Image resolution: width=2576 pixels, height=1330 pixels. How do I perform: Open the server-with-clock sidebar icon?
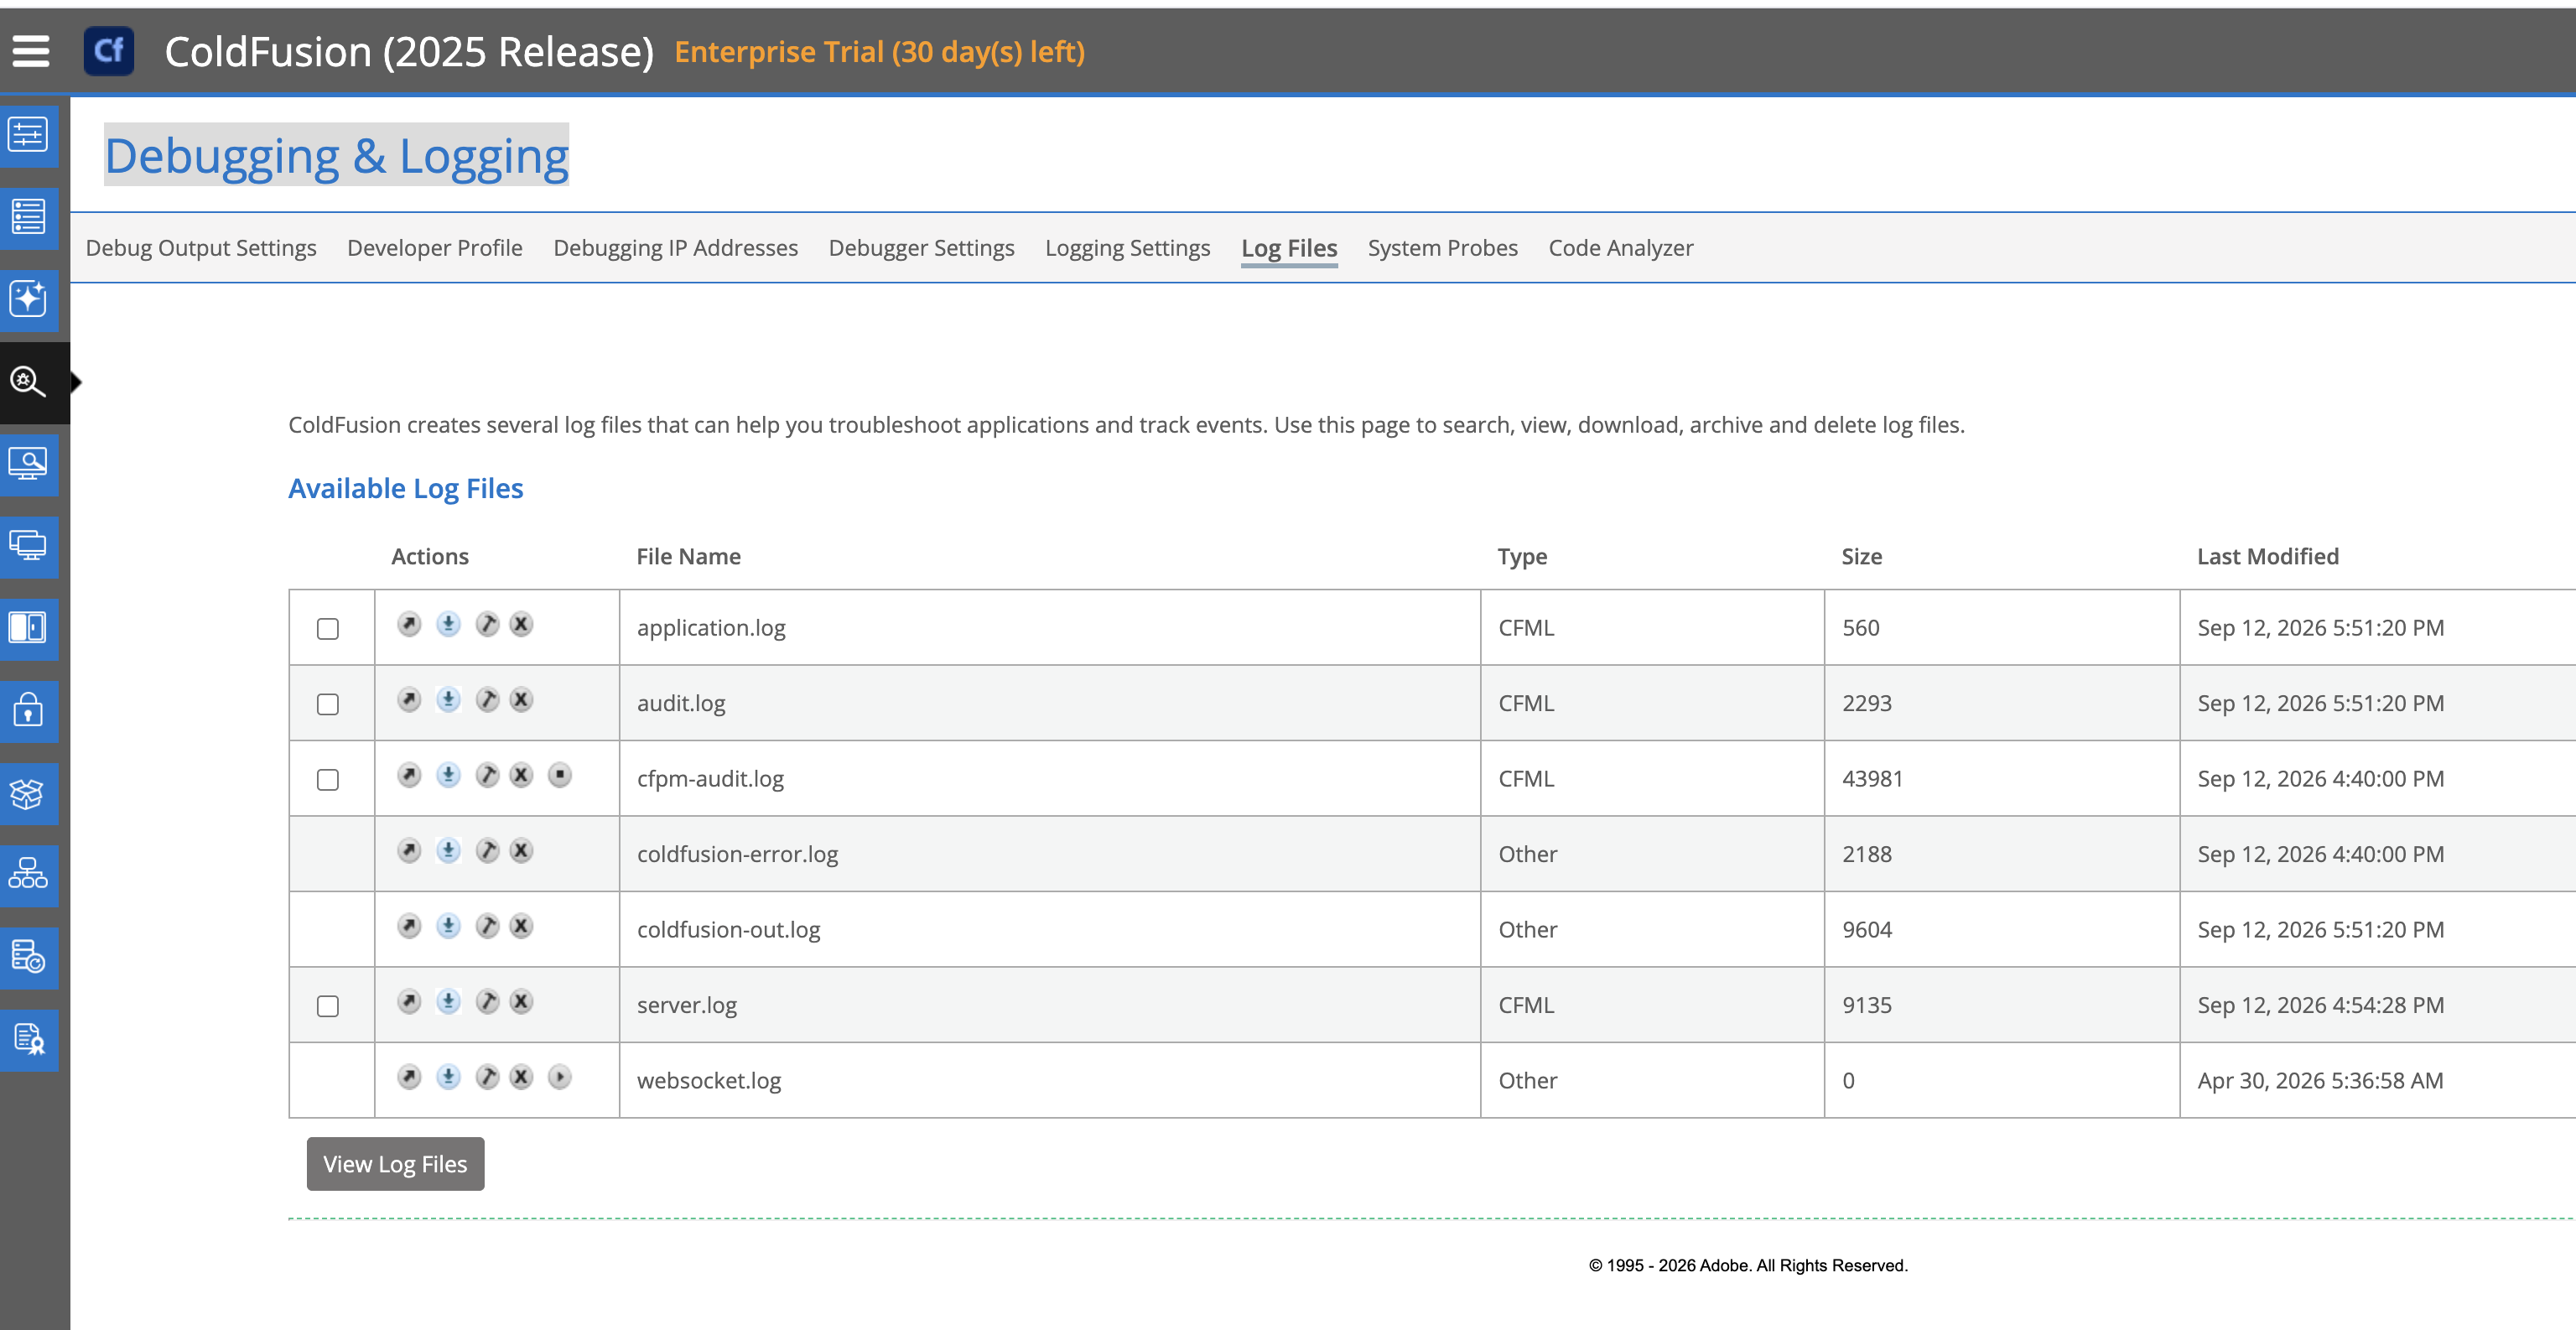point(28,958)
